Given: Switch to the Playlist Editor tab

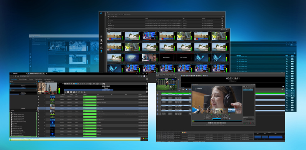Looking at the screenshot, I should coord(38,79).
